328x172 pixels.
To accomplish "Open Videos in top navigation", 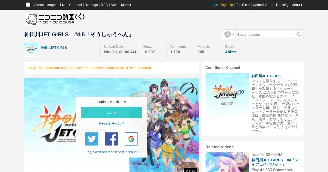I will (x=39, y=5).
